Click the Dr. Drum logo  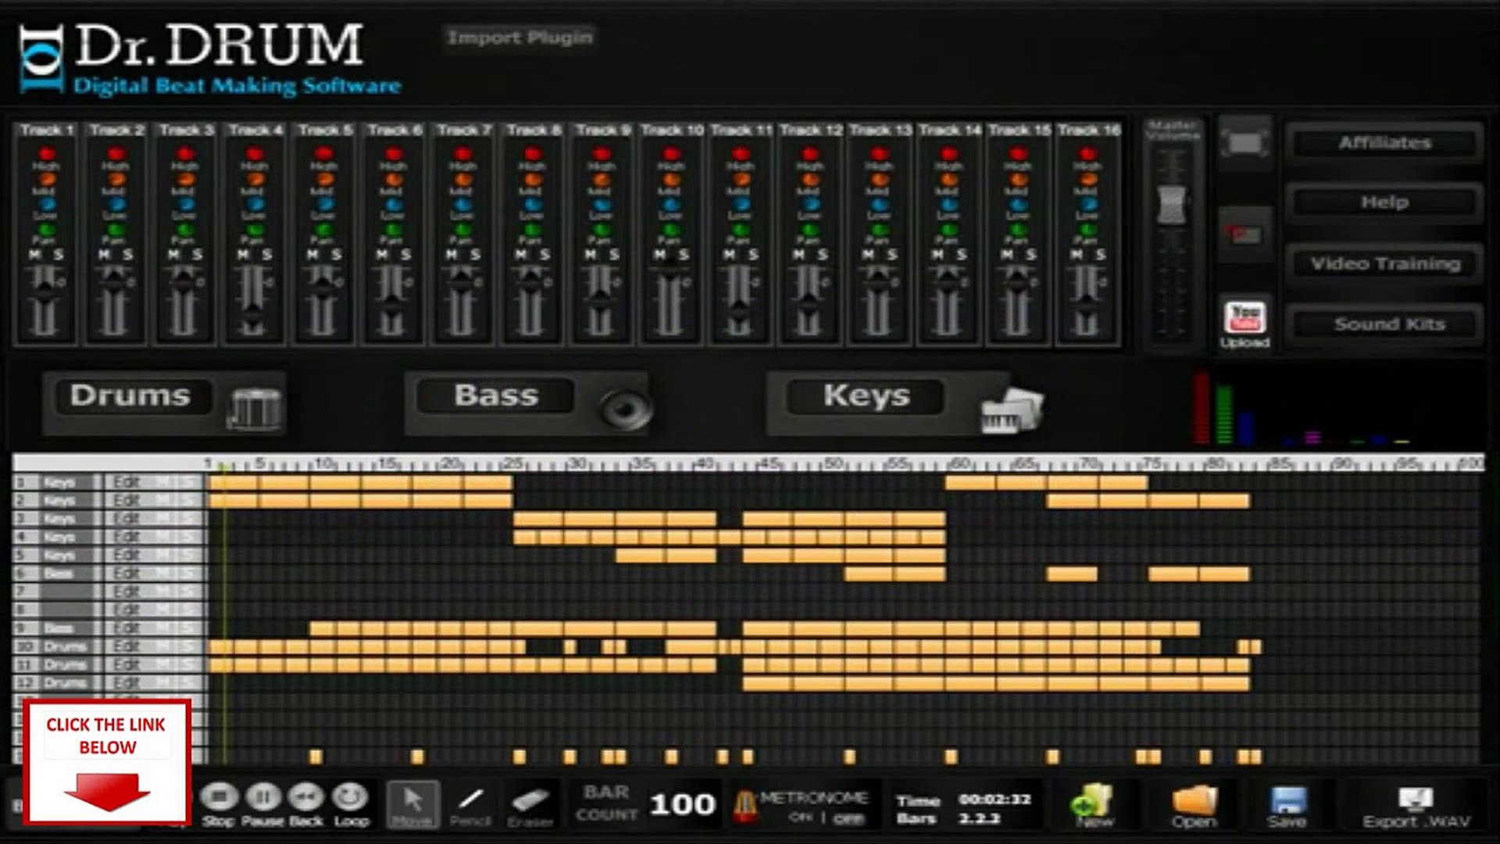(209, 59)
